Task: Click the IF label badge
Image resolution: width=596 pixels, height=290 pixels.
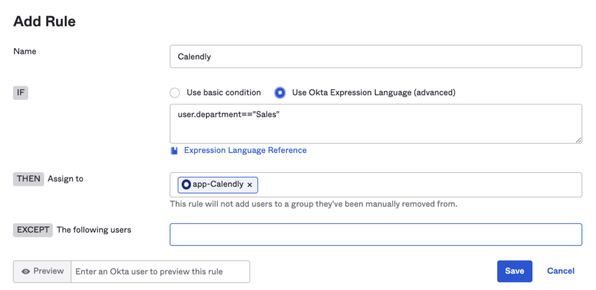Action: coord(20,93)
